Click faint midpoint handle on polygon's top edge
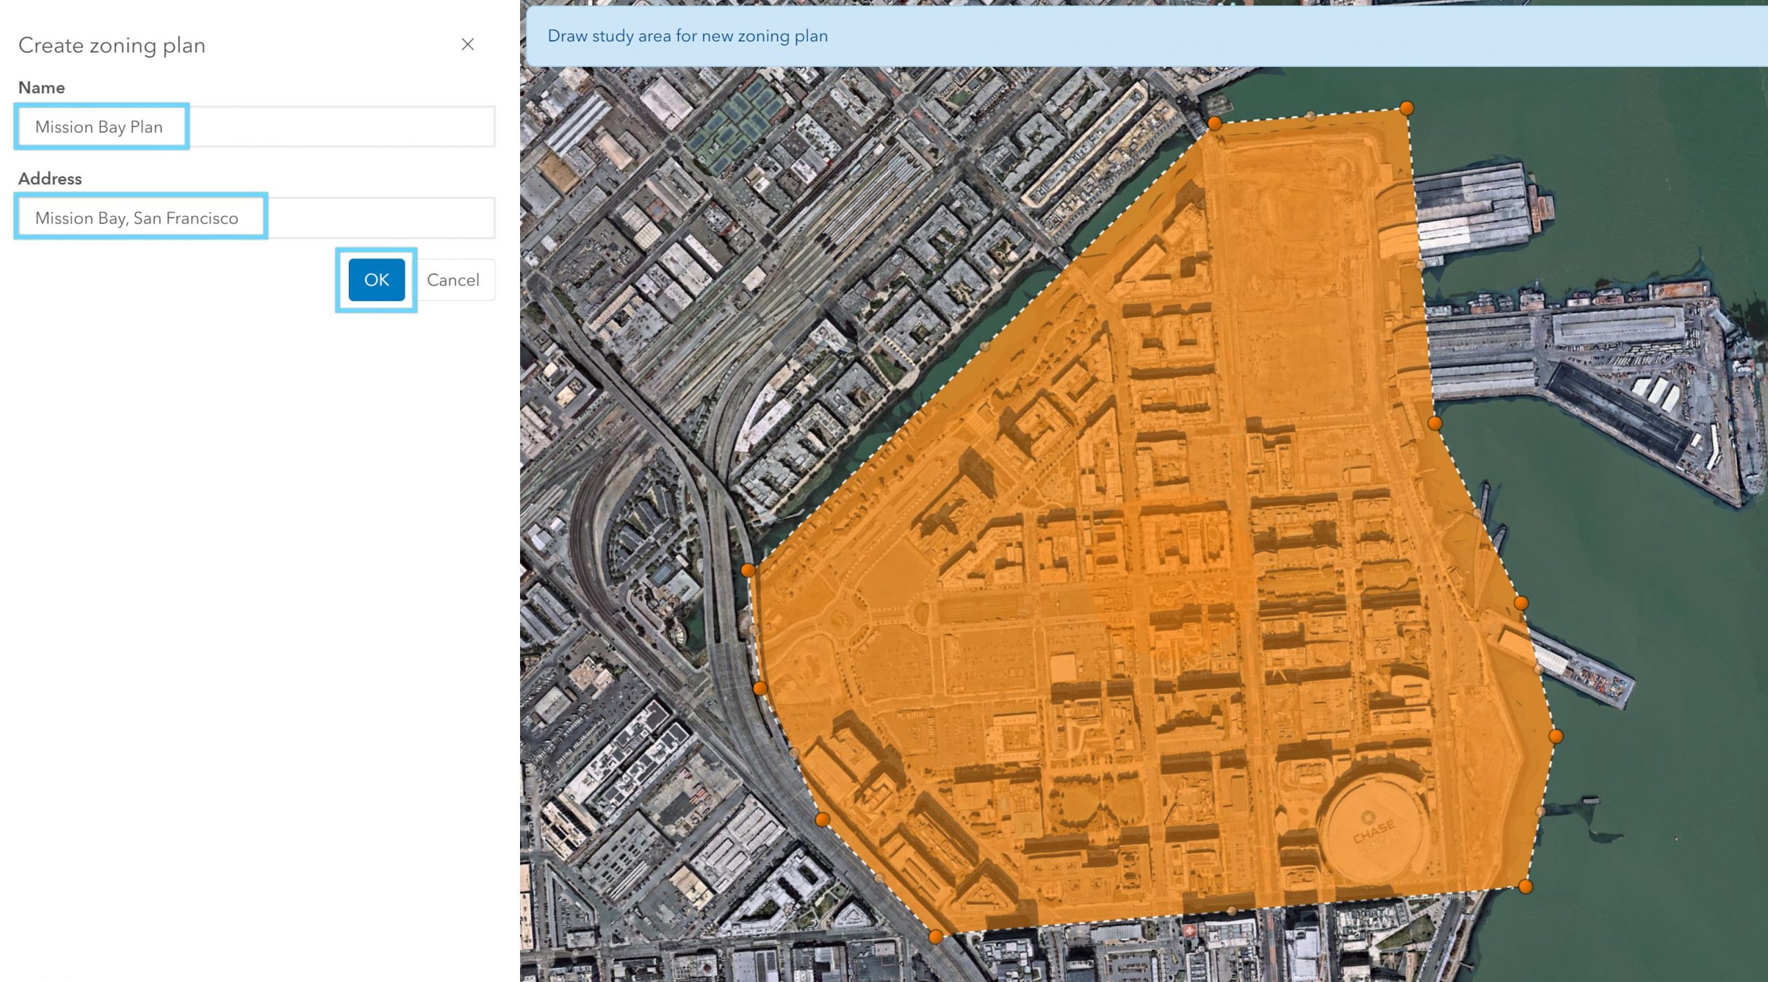This screenshot has height=982, width=1768. tap(1310, 116)
